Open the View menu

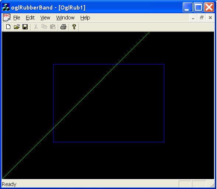[x=45, y=18]
